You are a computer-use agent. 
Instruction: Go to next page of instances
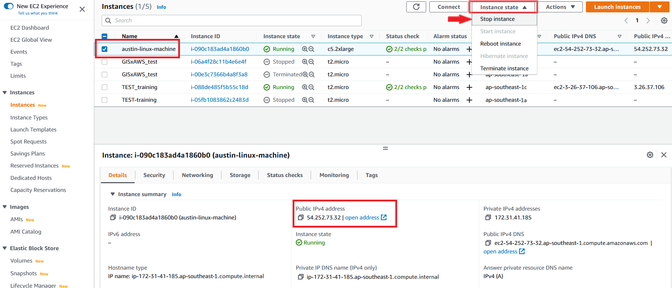click(648, 20)
